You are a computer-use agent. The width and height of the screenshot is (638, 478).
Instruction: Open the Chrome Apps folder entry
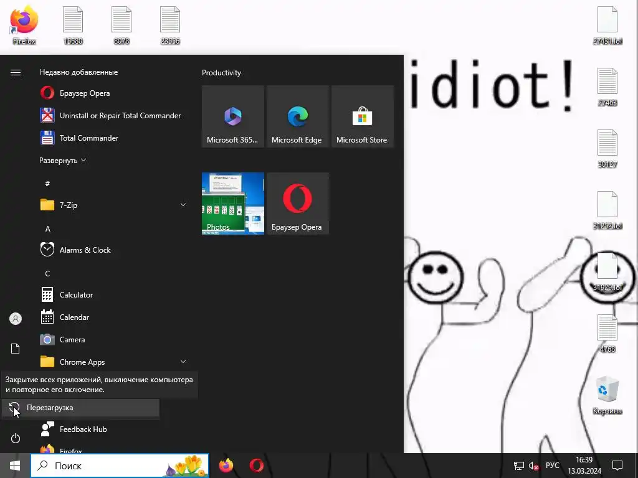113,362
